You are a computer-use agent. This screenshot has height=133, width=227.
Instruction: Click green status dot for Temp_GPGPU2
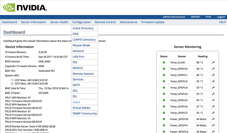[x=164, y=81]
